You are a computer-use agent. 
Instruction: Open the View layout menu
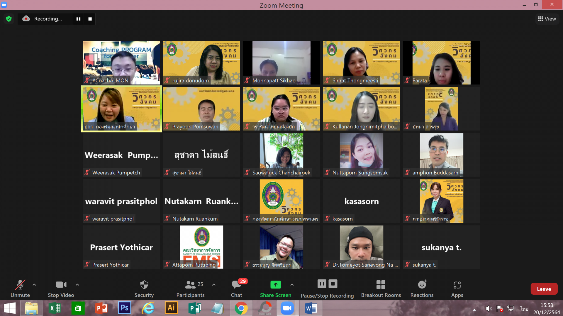pyautogui.click(x=547, y=19)
